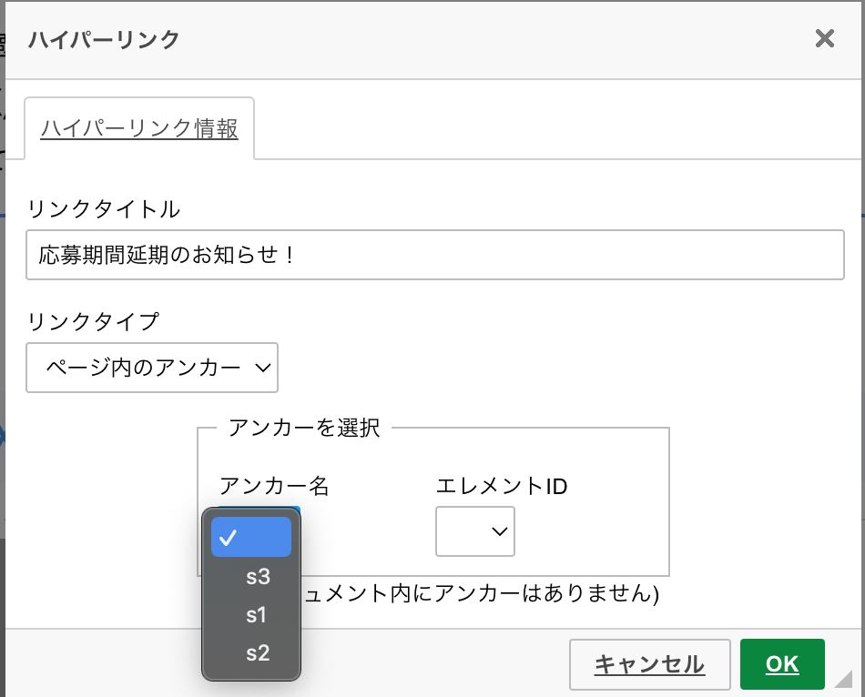The width and height of the screenshot is (865, 697).
Task: Close the ハイパーリンク dialog with X
Action: pos(824,38)
